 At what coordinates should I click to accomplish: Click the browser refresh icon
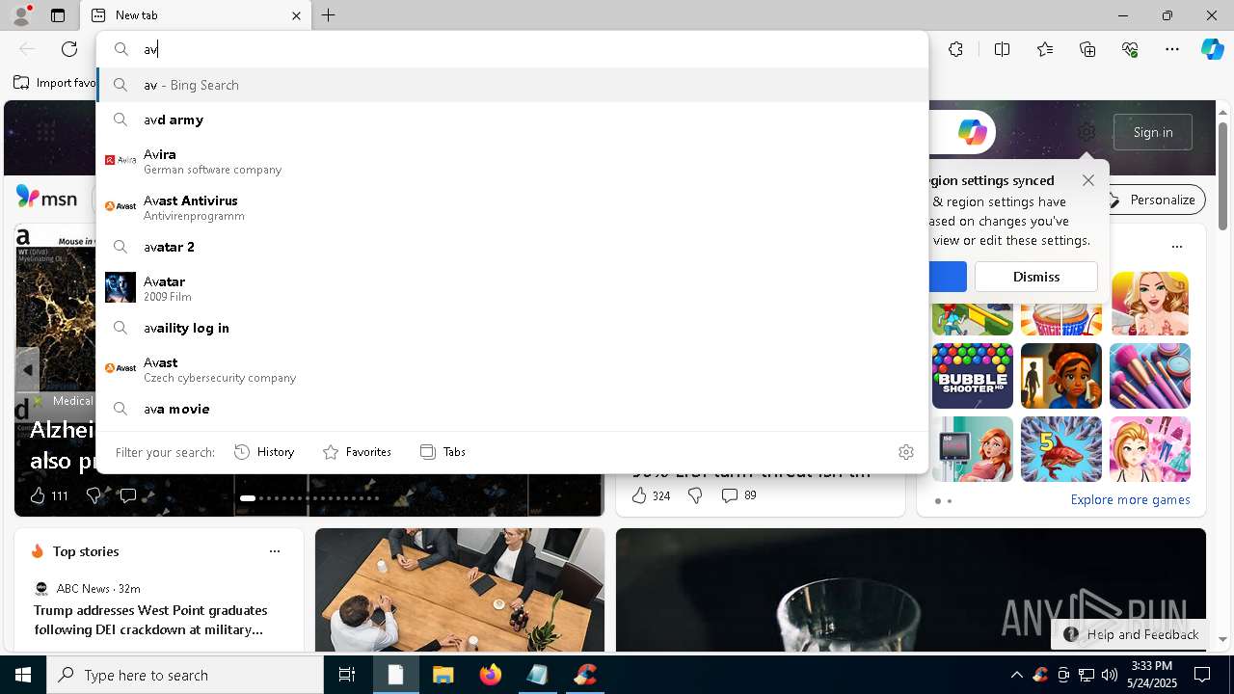(69, 49)
